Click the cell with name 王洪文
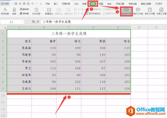167x118 pixels. 19,88
